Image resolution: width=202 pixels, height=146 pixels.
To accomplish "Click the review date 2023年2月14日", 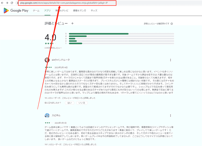I will tap(61, 67).
